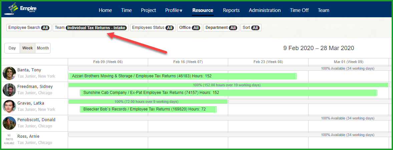Click Tony Banta's profile photo
The height and width of the screenshot is (150, 393).
point(9,73)
